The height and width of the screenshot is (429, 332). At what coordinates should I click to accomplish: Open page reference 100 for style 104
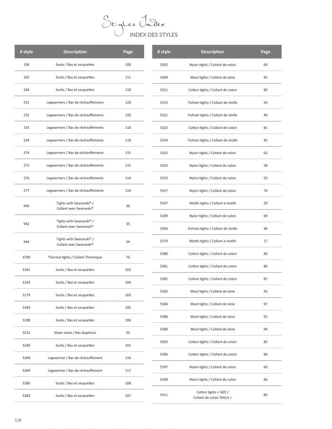pos(128,64)
